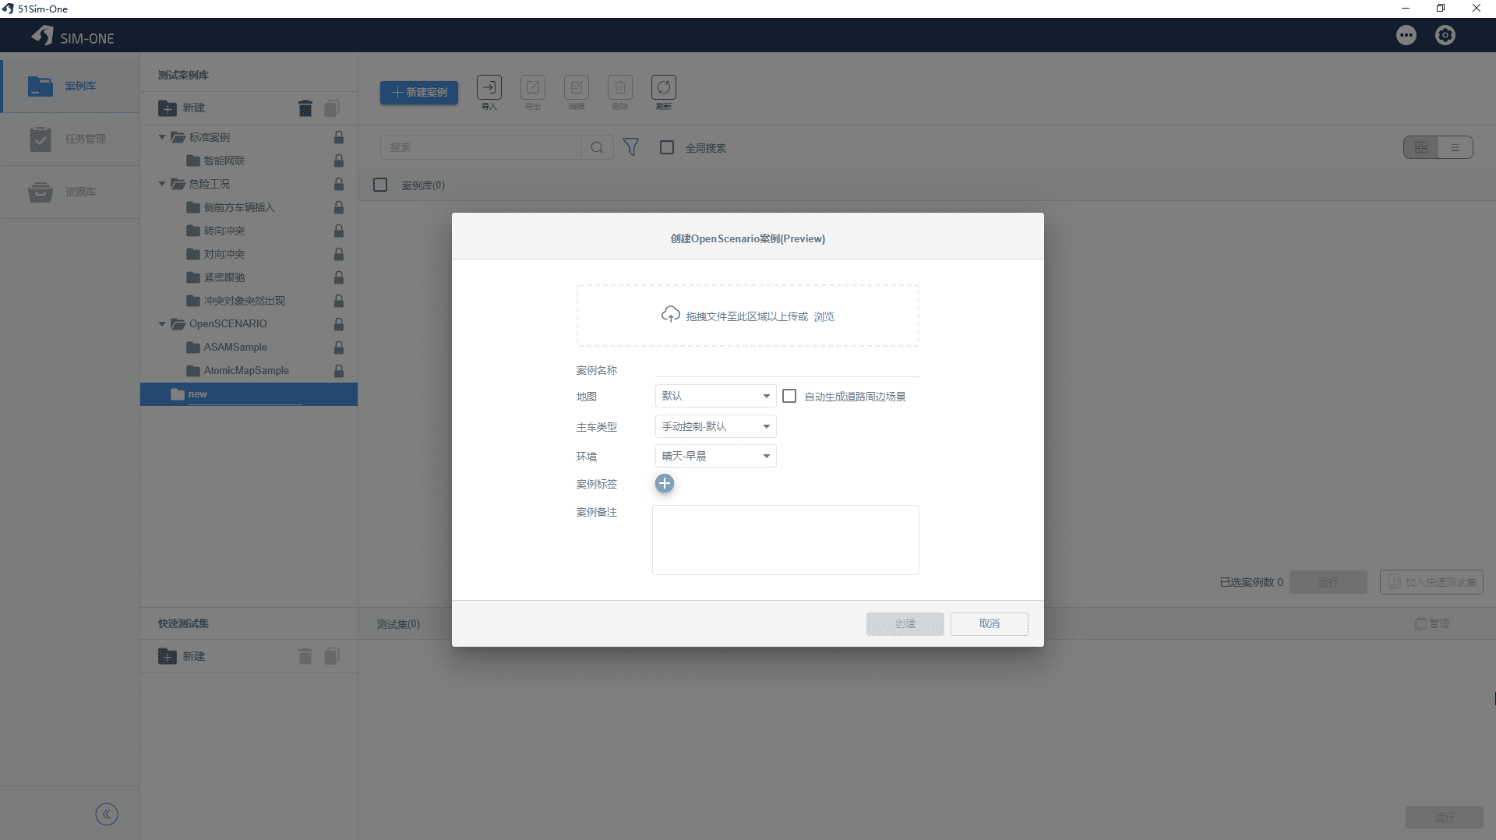This screenshot has height=840, width=1496.
Task: Select the new folder in tree
Action: [x=249, y=394]
